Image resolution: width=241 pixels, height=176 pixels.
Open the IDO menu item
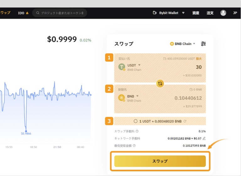[x=21, y=13]
